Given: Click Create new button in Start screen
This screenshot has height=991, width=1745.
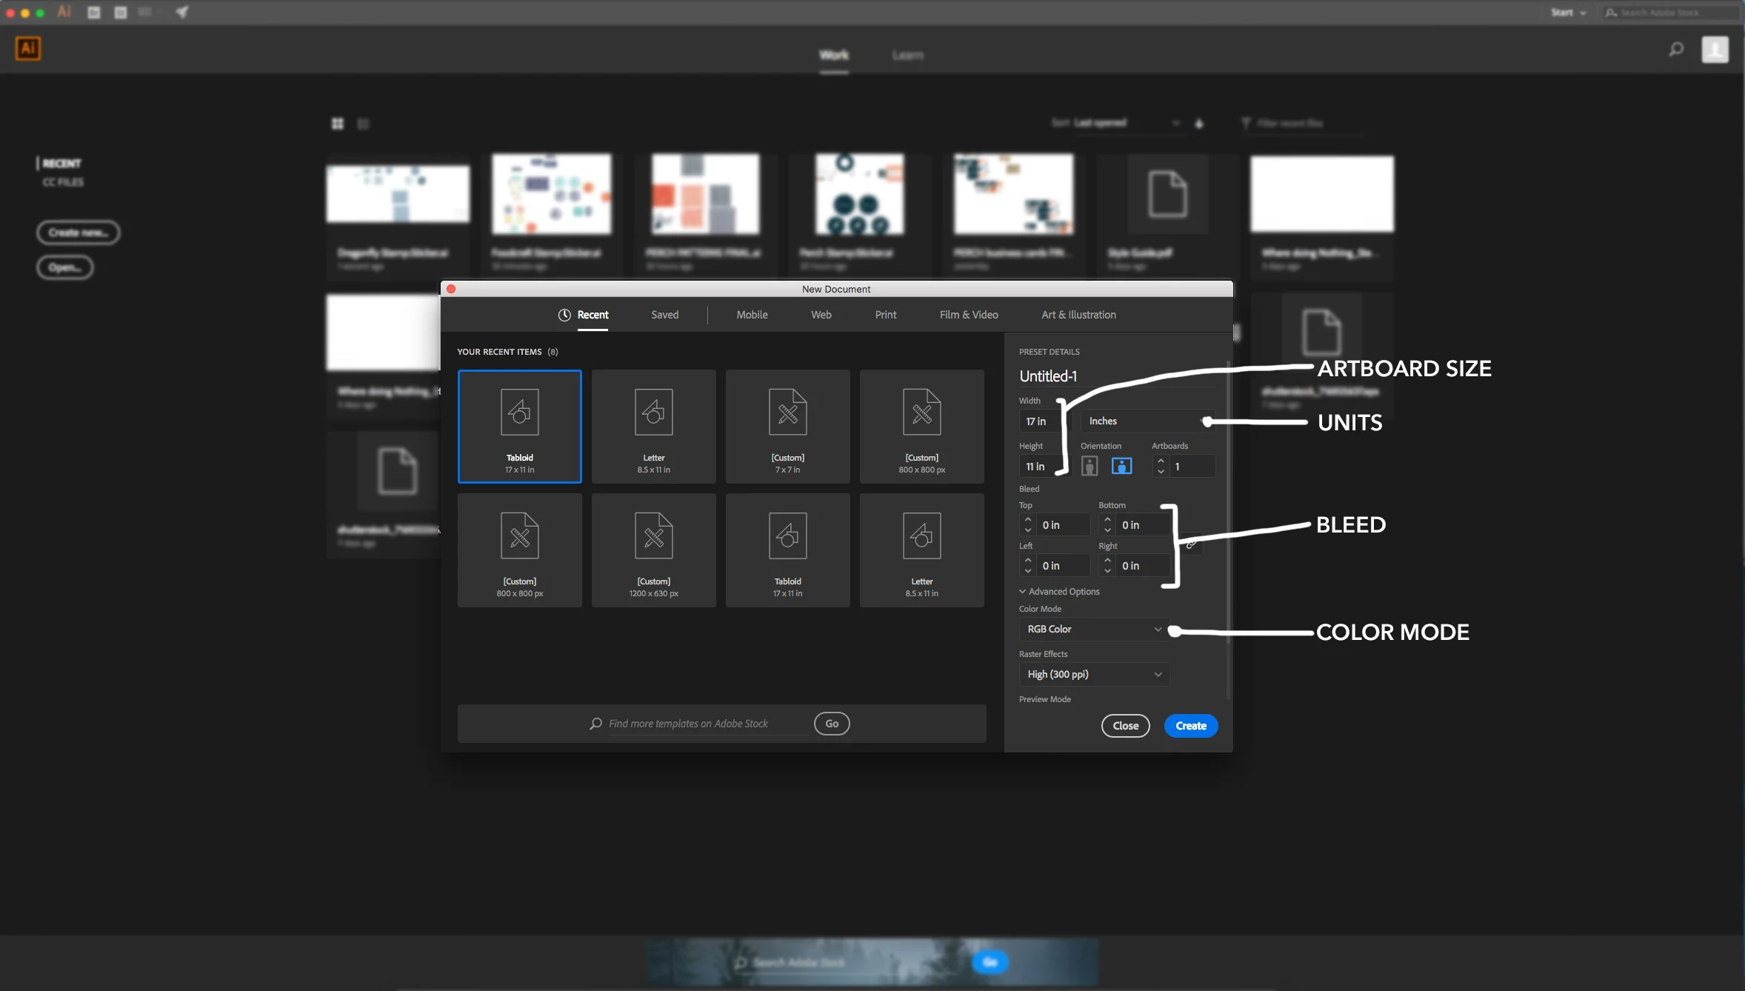Looking at the screenshot, I should tap(79, 233).
